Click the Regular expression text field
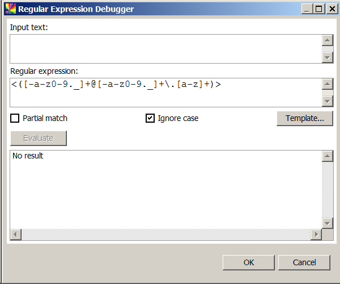Screen dimensions: 340x284 (164, 91)
